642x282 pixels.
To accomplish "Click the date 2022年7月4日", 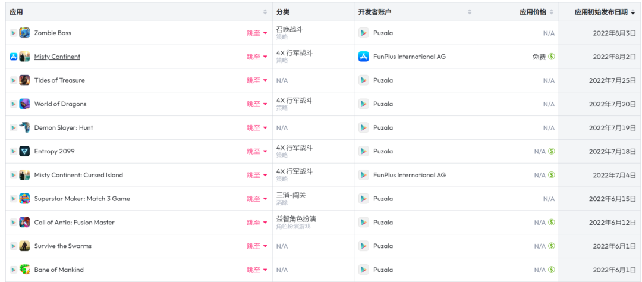I will coord(615,175).
